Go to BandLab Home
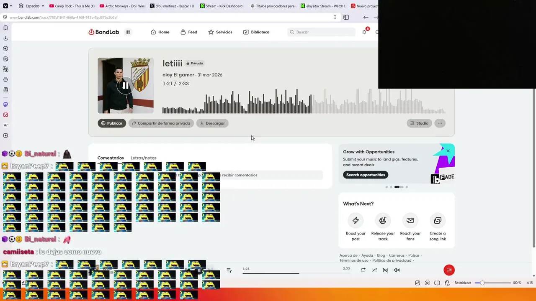 pyautogui.click(x=160, y=32)
